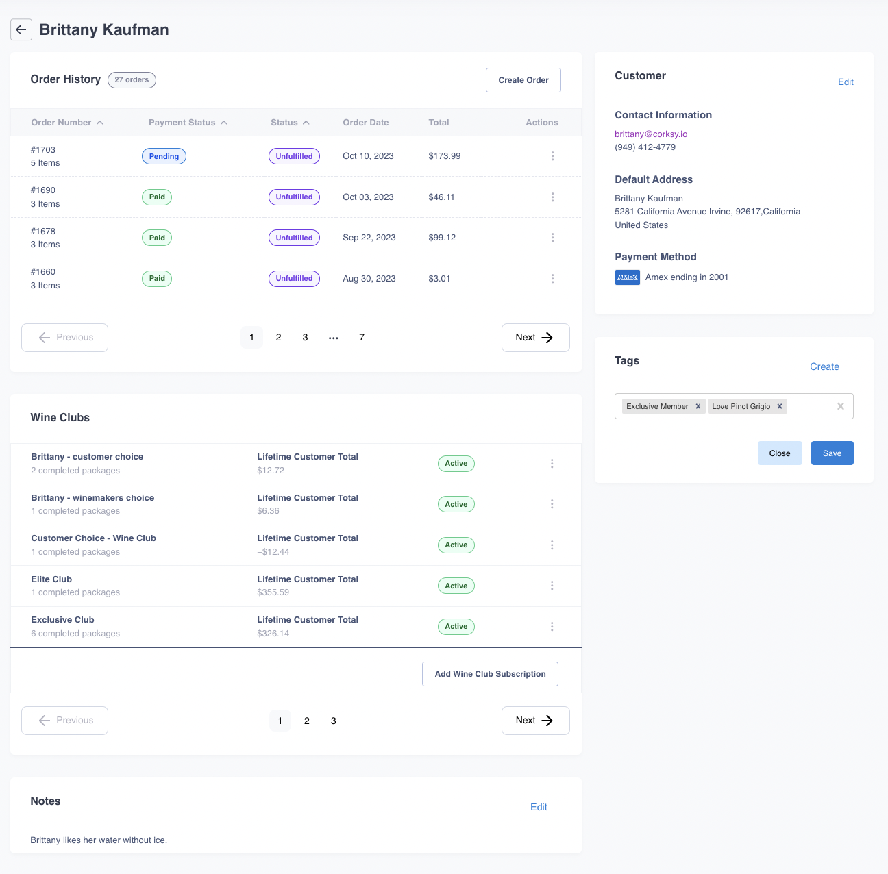Click the back arrow beside Brittany Kaufman
888x874 pixels.
pyautogui.click(x=21, y=29)
